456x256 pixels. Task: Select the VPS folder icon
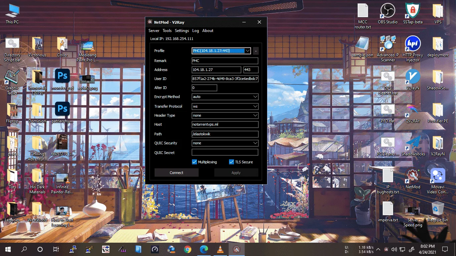click(x=438, y=14)
